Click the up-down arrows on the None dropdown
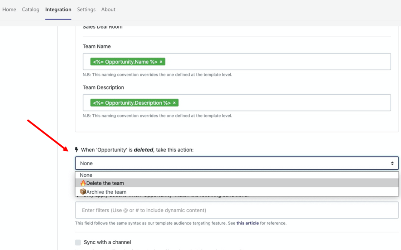 [x=392, y=164]
